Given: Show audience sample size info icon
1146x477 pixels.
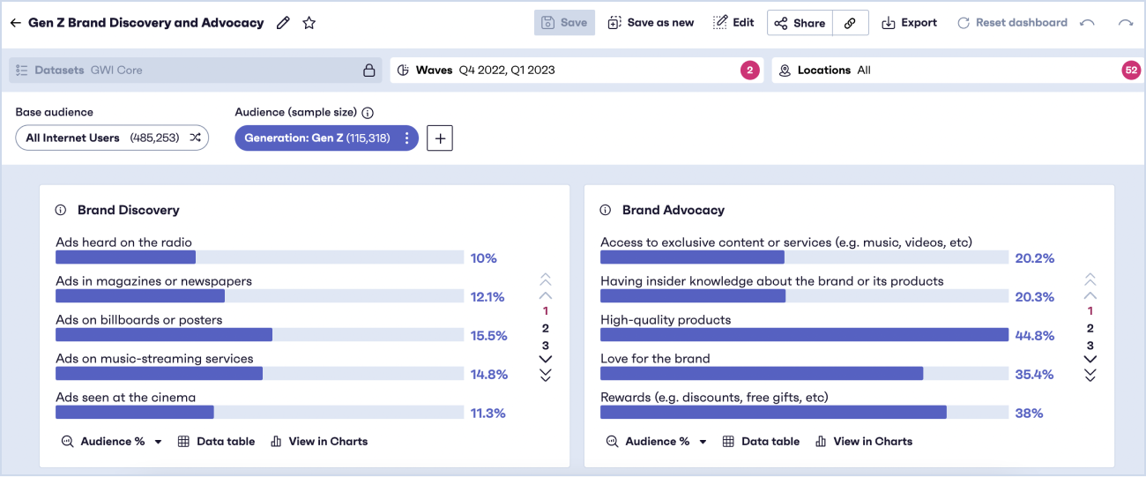Looking at the screenshot, I should tap(368, 113).
